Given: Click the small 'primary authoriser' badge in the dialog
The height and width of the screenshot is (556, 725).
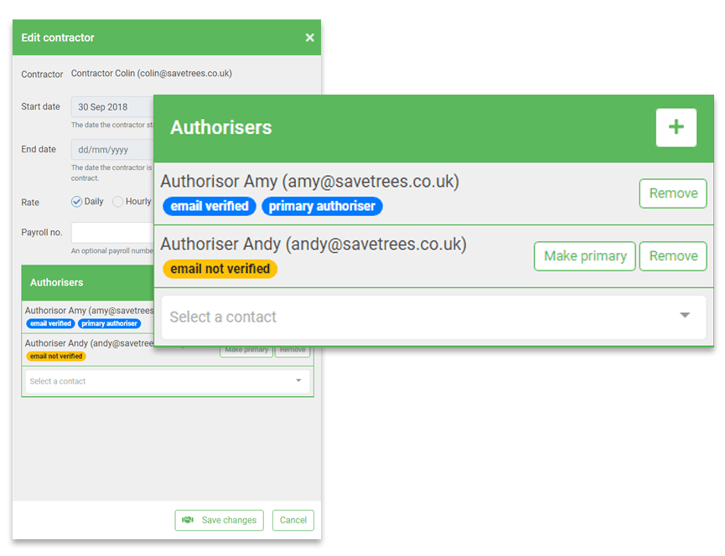Looking at the screenshot, I should (x=109, y=323).
